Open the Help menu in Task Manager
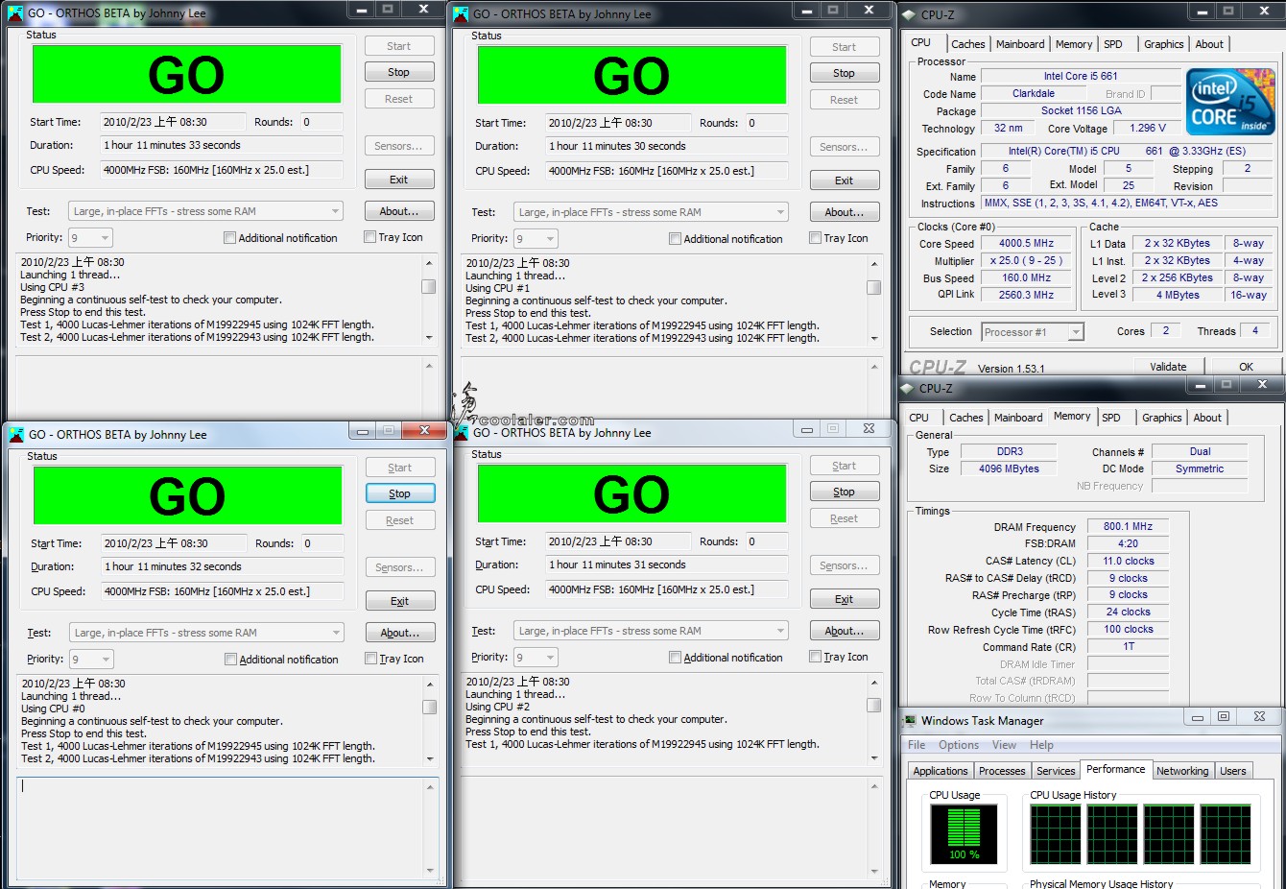Image resolution: width=1286 pixels, height=889 pixels. click(1041, 745)
